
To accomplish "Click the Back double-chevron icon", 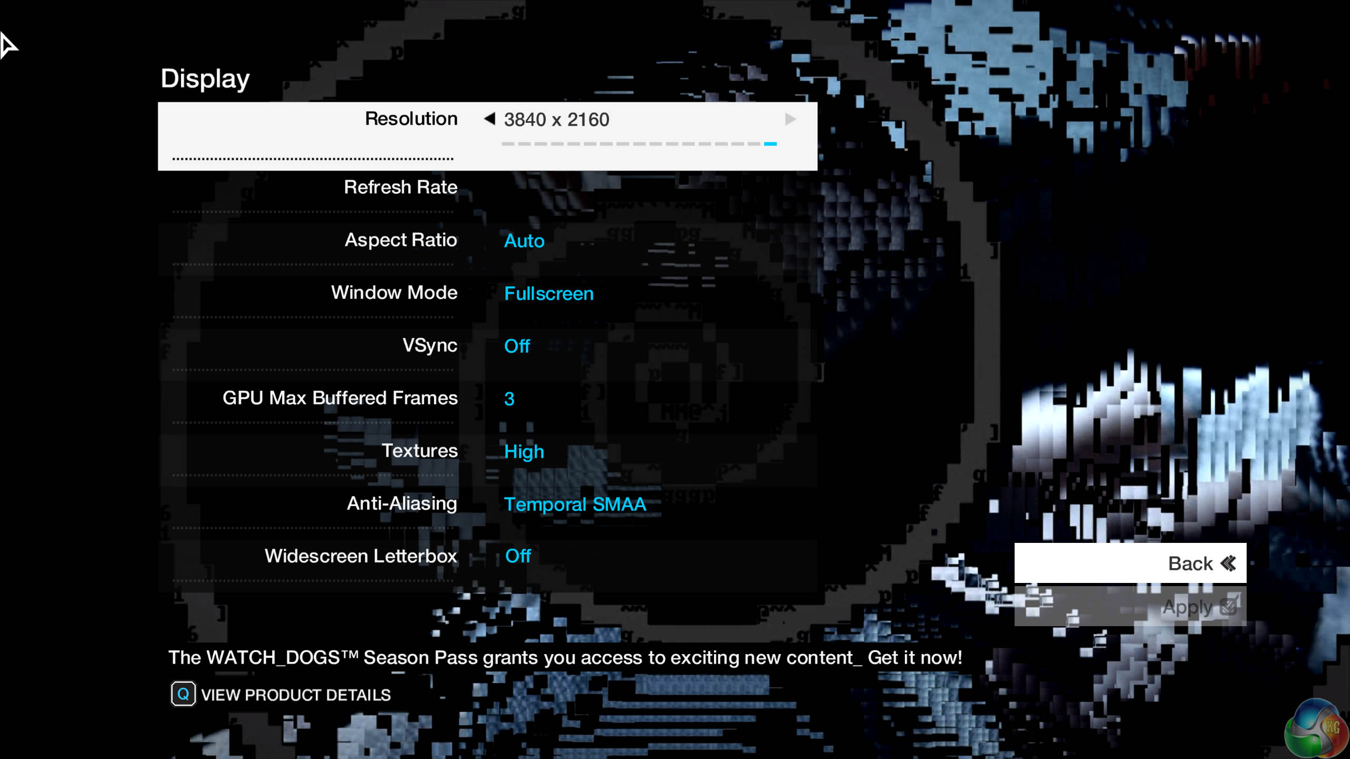I will [x=1228, y=563].
